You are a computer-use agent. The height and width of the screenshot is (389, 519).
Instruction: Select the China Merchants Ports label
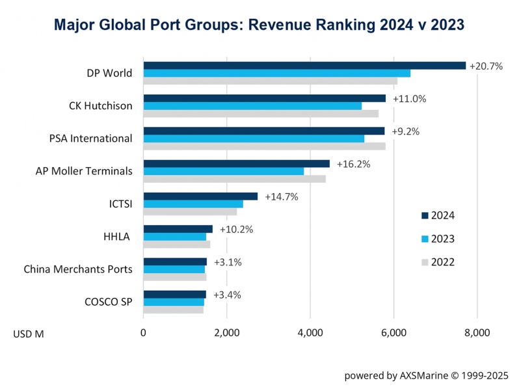click(x=78, y=269)
